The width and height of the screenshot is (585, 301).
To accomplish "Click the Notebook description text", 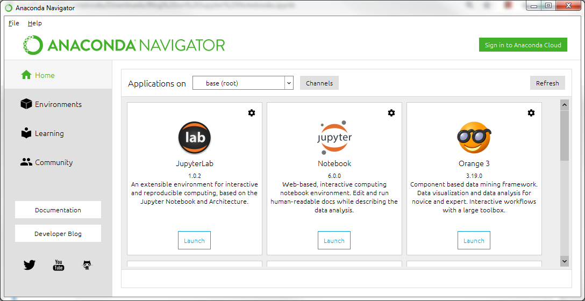I will tap(334, 197).
